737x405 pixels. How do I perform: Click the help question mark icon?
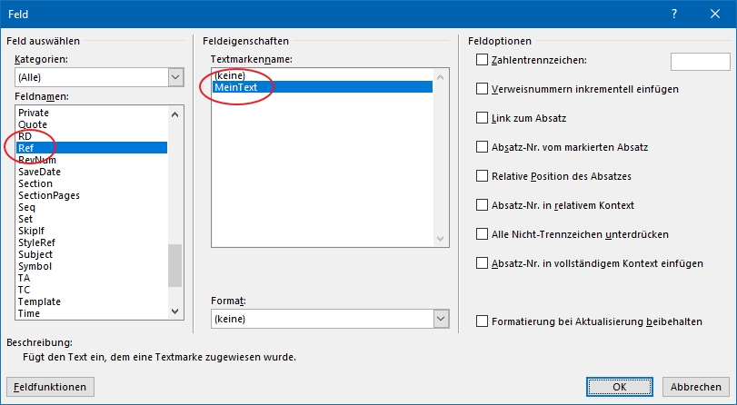pos(674,15)
